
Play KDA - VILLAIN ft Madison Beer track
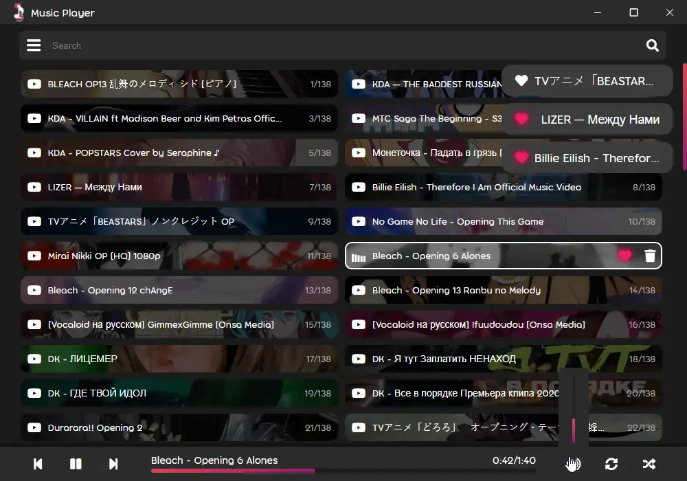tap(179, 118)
